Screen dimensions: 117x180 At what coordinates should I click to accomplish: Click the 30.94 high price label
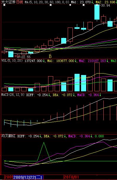(x=105, y=5)
